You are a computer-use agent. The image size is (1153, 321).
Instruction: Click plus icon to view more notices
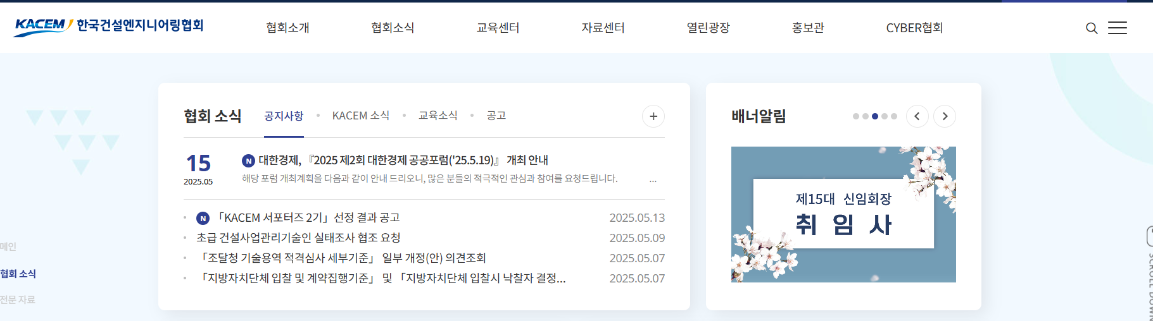(x=653, y=116)
